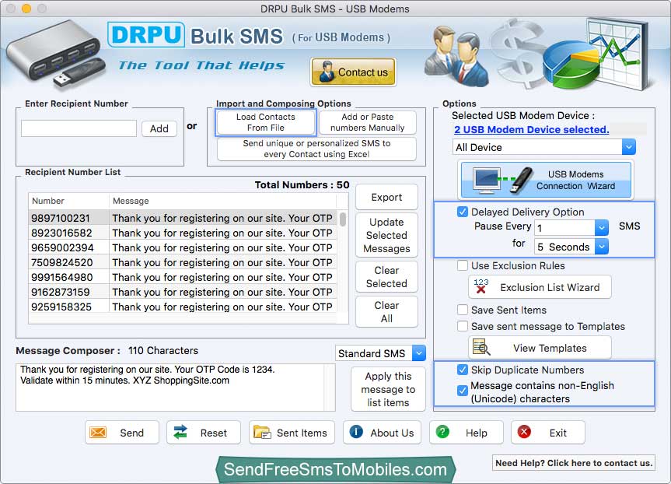The image size is (671, 484).
Task: Open Pause Every SMS count dropdown
Action: [x=571, y=227]
